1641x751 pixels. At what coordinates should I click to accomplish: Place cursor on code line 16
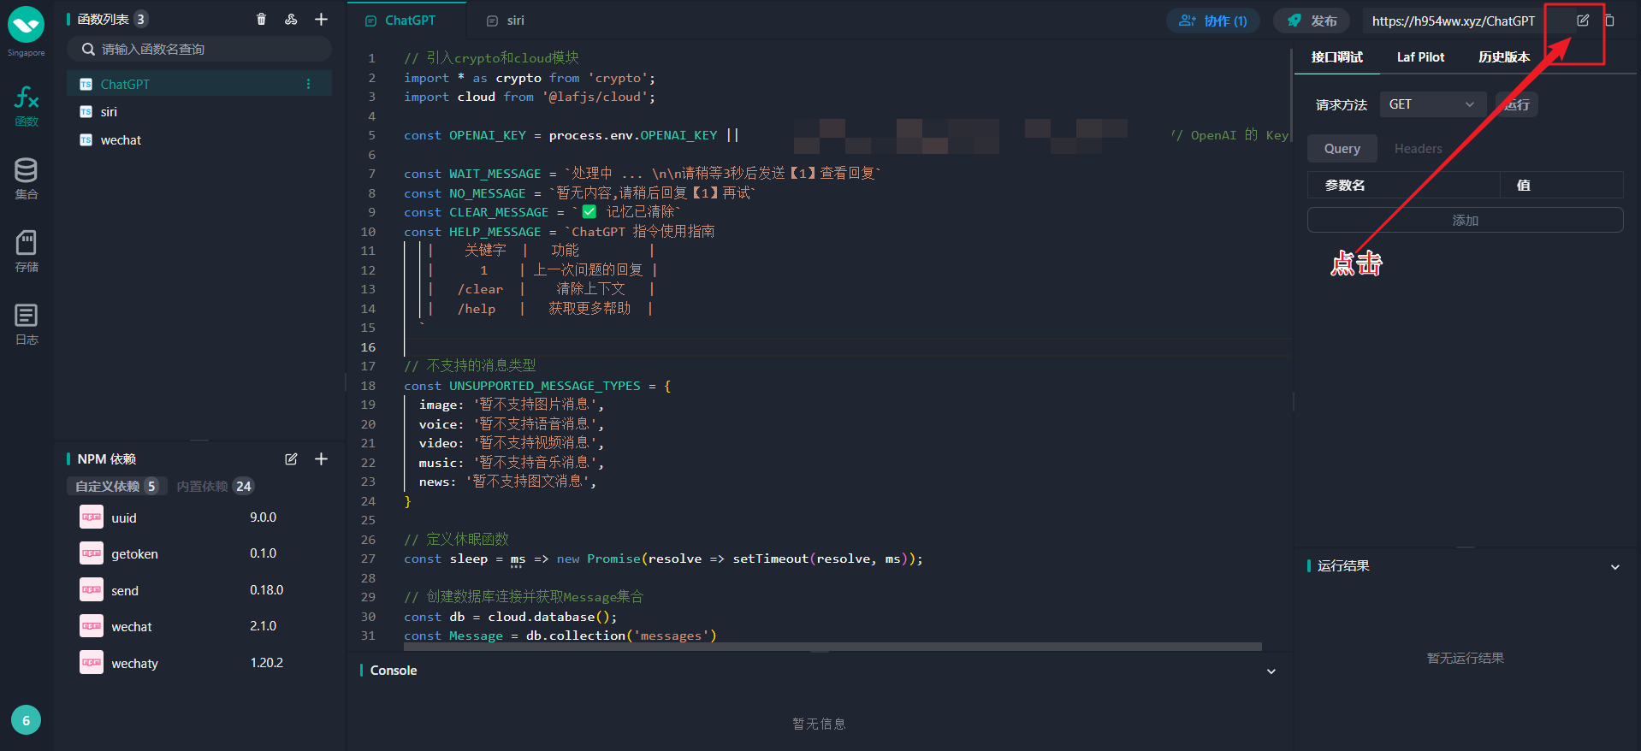point(847,347)
